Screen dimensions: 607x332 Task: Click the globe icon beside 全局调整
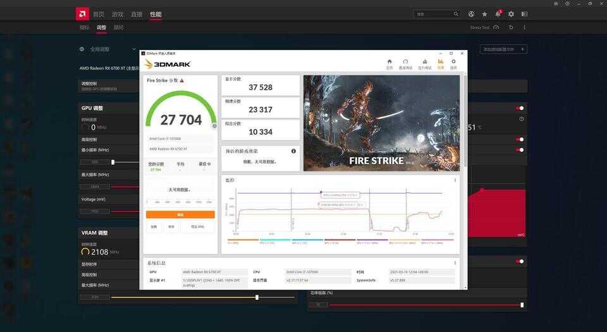[x=82, y=49]
